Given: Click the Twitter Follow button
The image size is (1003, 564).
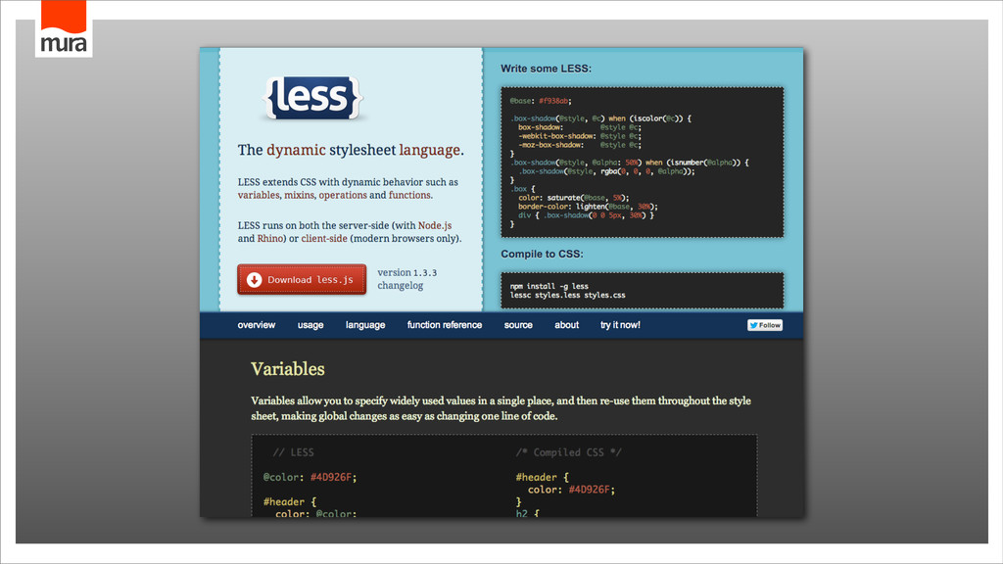Looking at the screenshot, I should [x=765, y=325].
